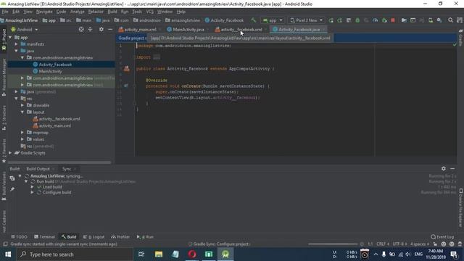Open the Navigate menu
The height and width of the screenshot is (261, 464).
44,12
